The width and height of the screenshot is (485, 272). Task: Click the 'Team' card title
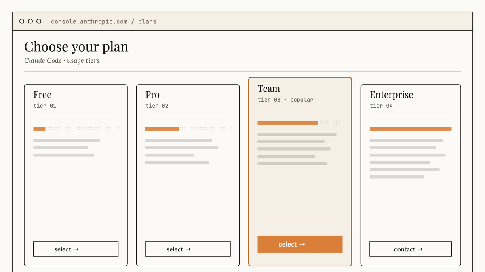tap(269, 89)
